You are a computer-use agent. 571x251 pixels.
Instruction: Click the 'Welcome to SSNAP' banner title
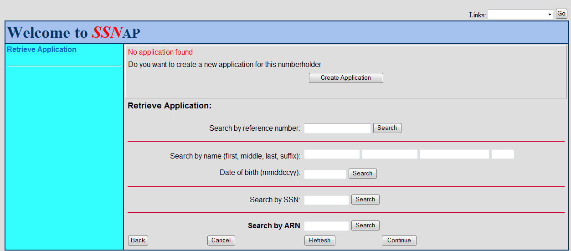pyautogui.click(x=74, y=32)
